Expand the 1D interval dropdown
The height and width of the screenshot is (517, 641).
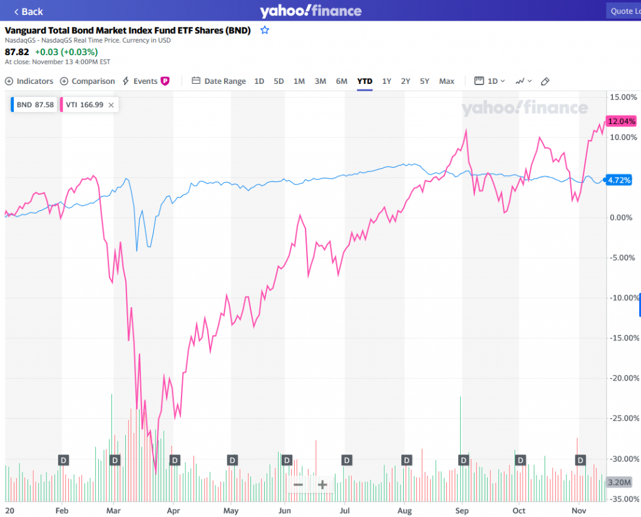[x=490, y=81]
